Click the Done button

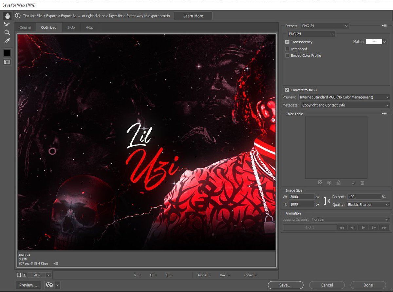coord(368,285)
